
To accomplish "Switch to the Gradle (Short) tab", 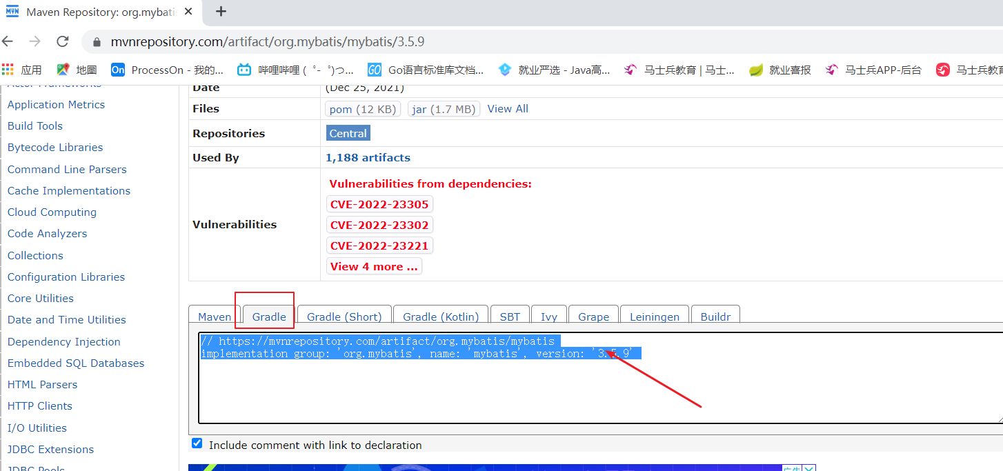I will click(344, 317).
